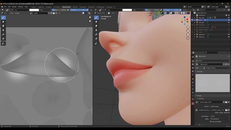Open the Color Space Linear dropdown
231x130 pixels.
click(219, 116)
